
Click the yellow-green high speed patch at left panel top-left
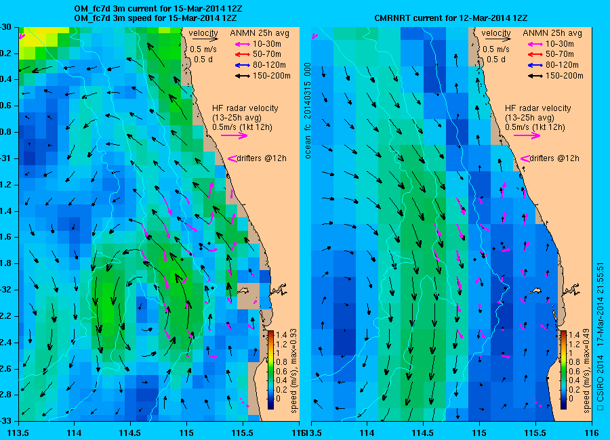(41, 41)
